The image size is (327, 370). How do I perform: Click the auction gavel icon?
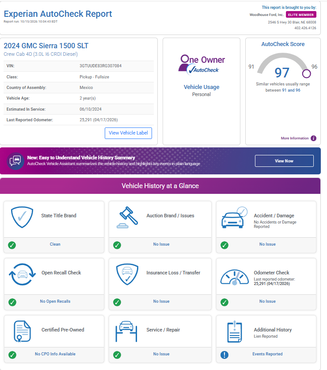click(127, 217)
